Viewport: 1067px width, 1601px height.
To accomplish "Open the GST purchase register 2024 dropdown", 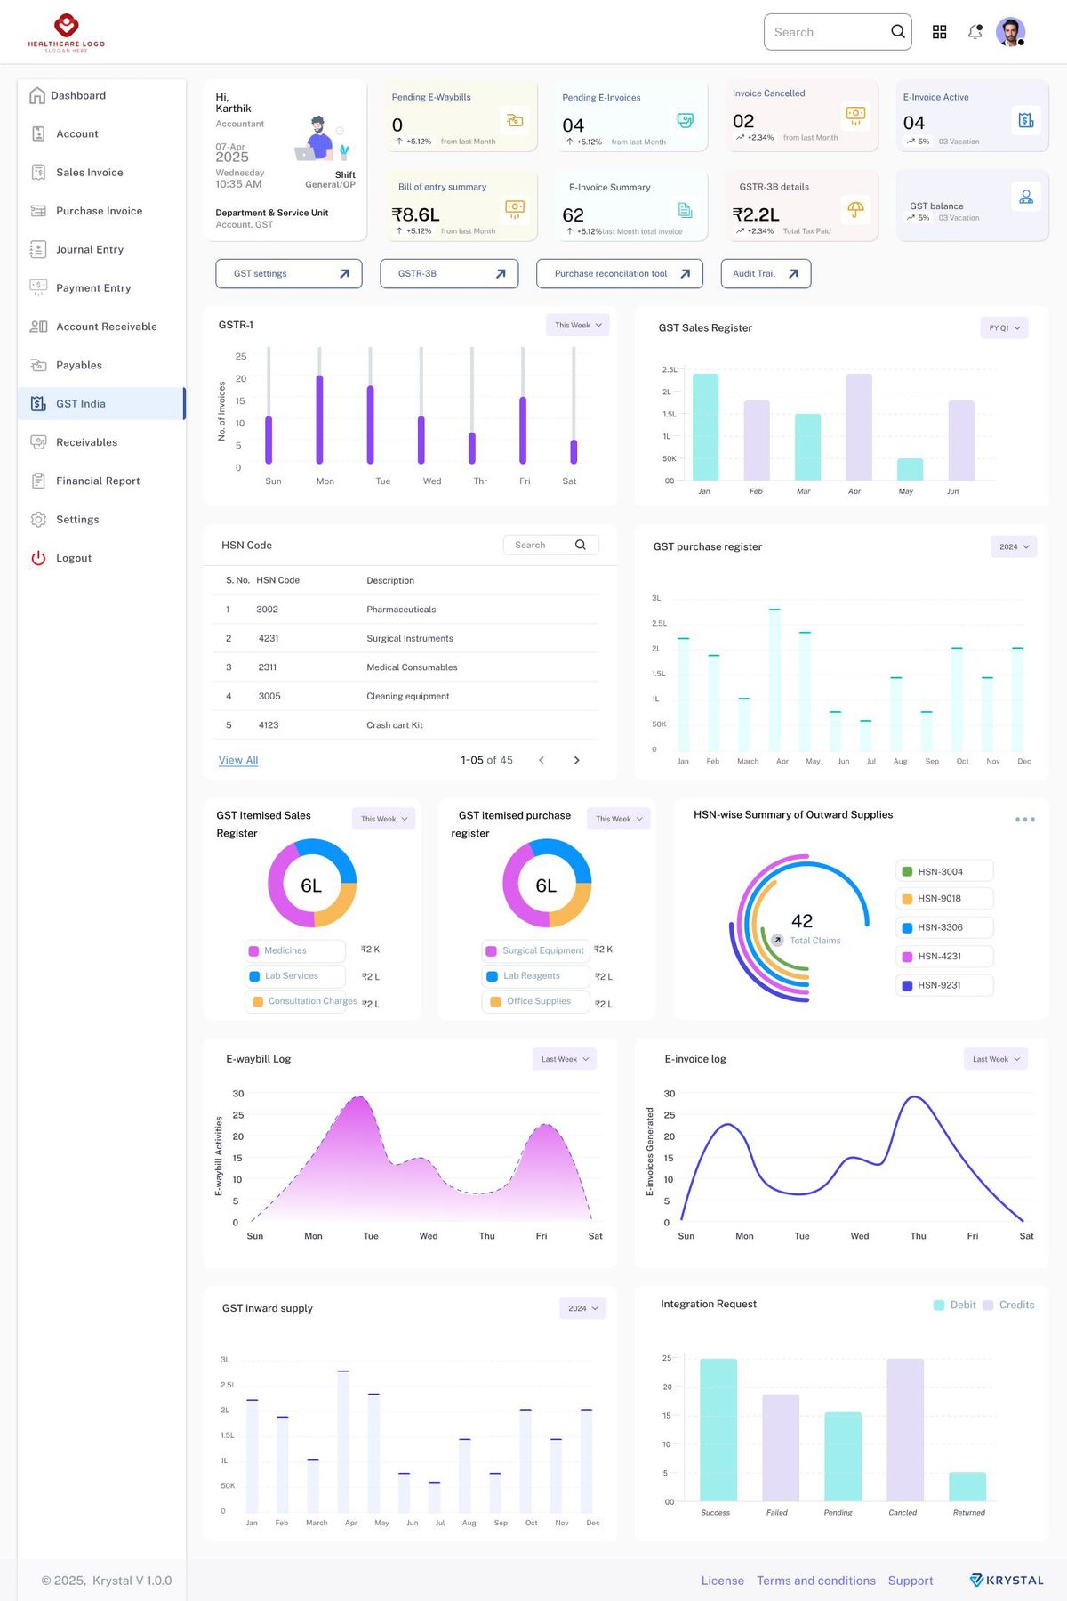I will coord(1014,546).
